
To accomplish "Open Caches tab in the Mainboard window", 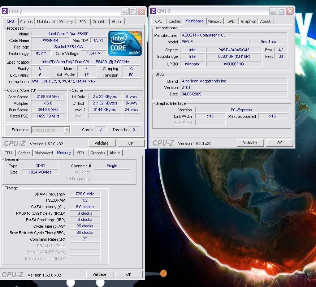I will 175,21.
